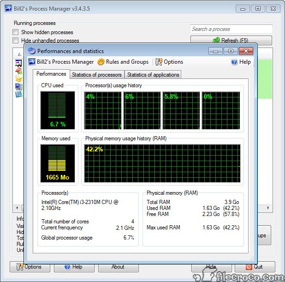
Task: Click Total RAM value 3.9 Go
Action: (232, 202)
